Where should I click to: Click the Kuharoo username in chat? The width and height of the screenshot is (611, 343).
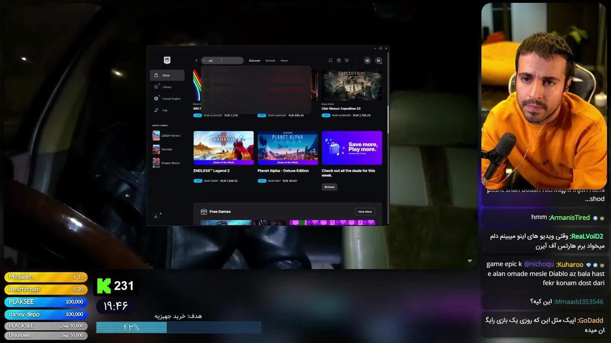click(x=570, y=264)
